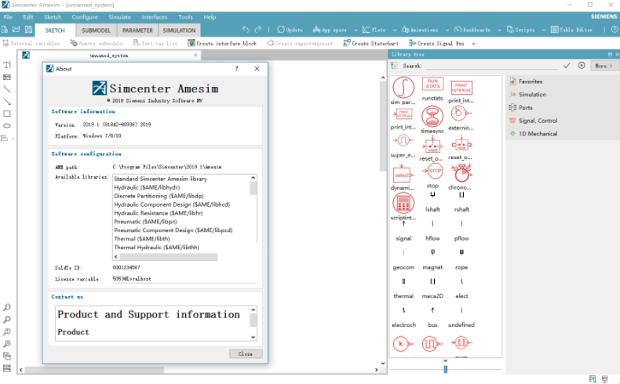
Task: Select the dynamic select block component
Action: (403, 175)
